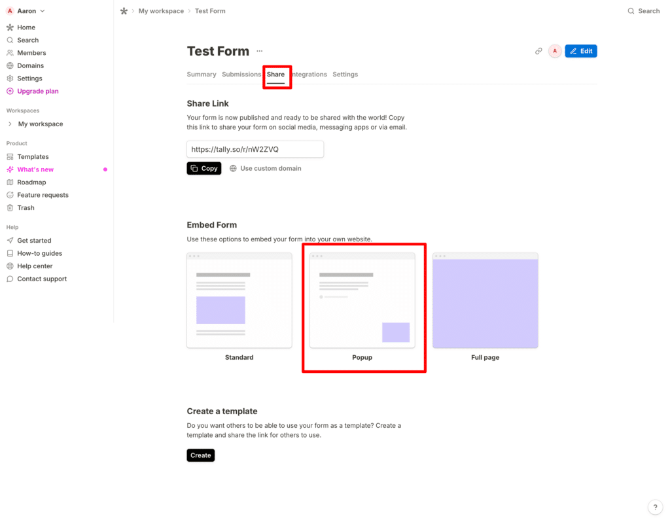Go to the form Settings tab

[x=345, y=75]
